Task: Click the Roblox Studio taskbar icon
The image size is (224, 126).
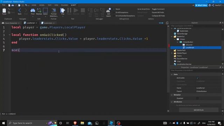Action: [x=111, y=123]
